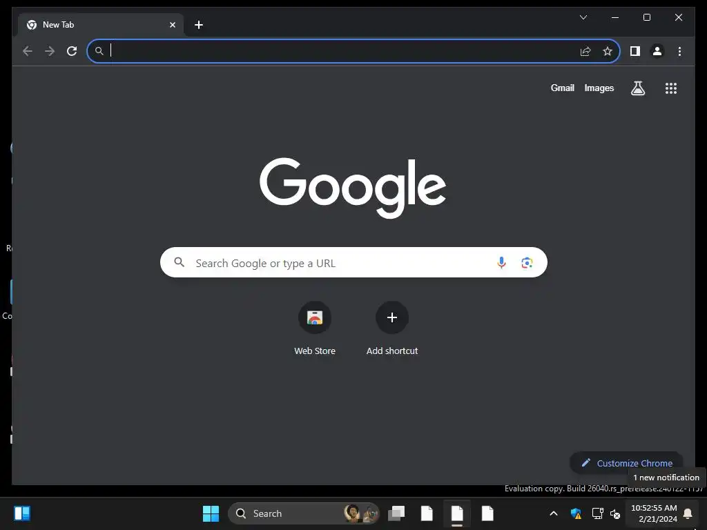707x530 pixels.
Task: Open the clock and date panel
Action: click(654, 513)
